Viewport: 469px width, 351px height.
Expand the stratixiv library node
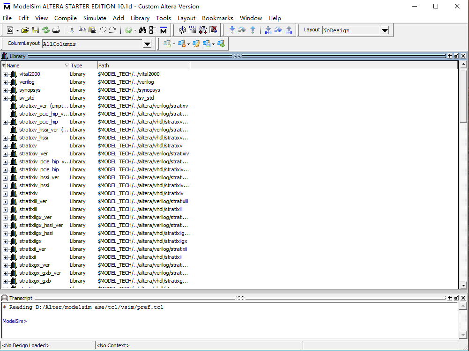pos(5,194)
